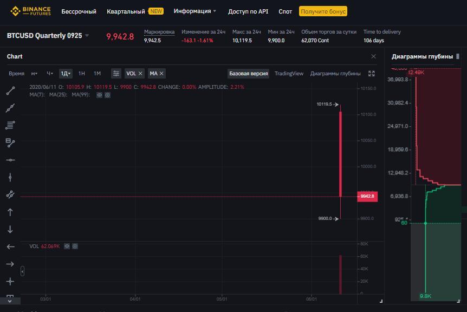Open the hours interval dropdown
This screenshot has height=312, width=467.
coord(49,74)
